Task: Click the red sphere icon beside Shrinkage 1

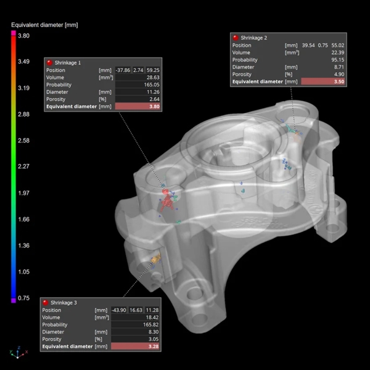Action: (50, 62)
